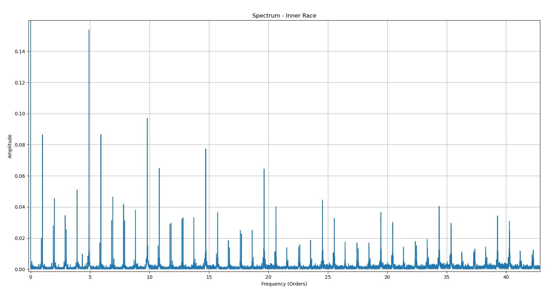The height and width of the screenshot is (289, 552).
Task: Select the y-axis tick label 0.06
Action: coord(19,176)
